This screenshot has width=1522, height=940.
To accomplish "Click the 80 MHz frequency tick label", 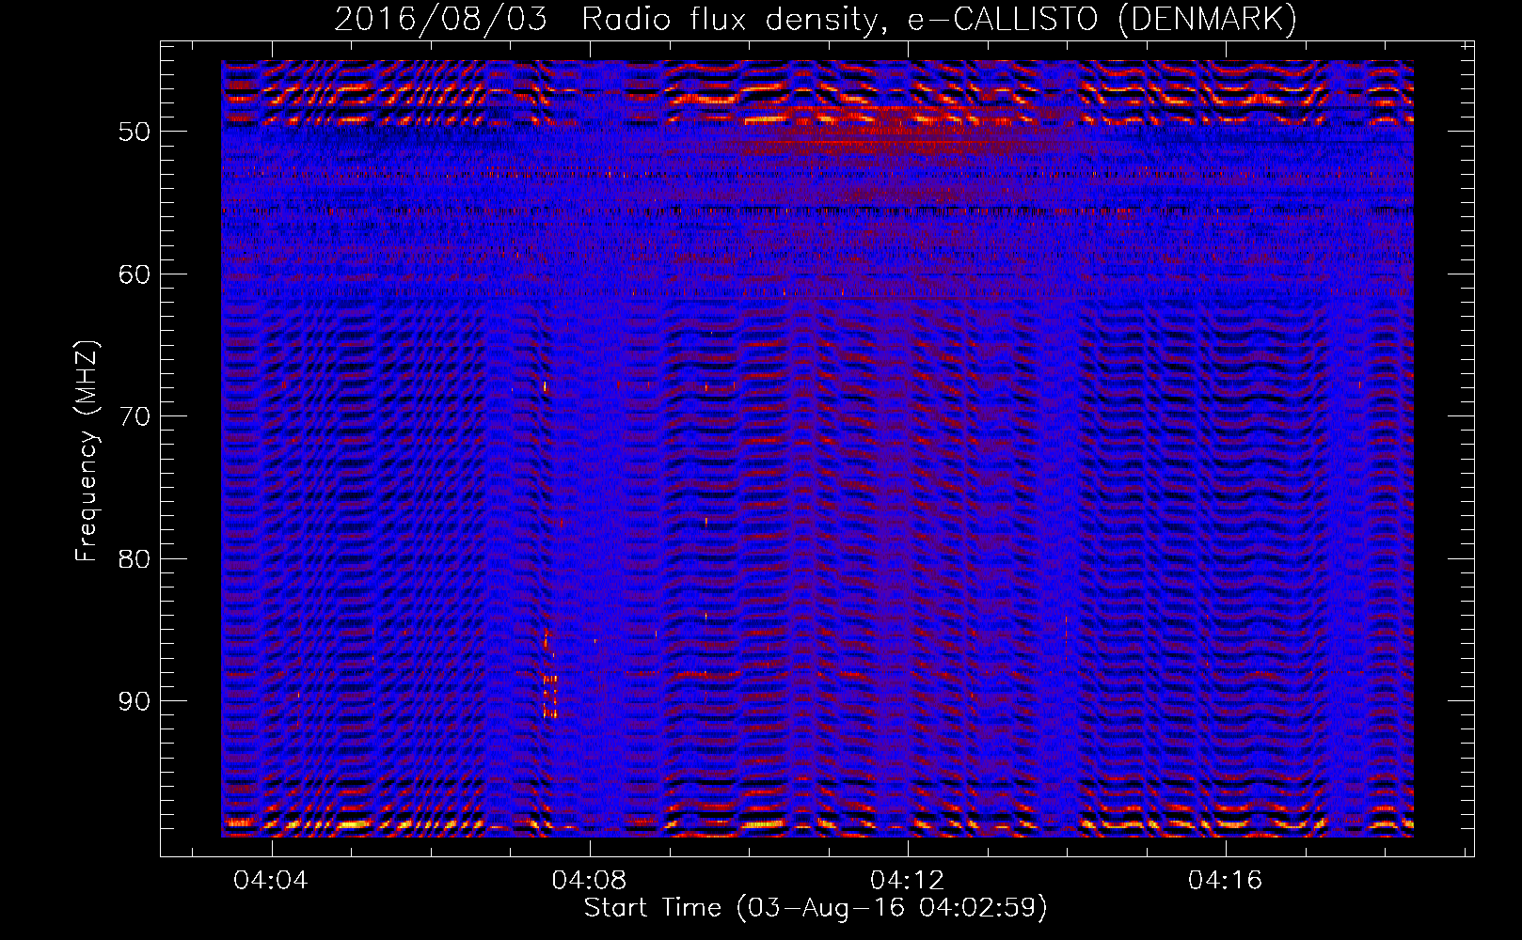I will point(135,558).
